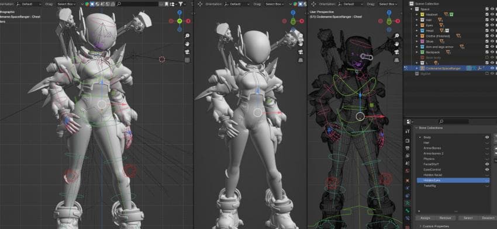
Task: Click the red X axis circle of the left viewport gizmo
Action: point(188,21)
